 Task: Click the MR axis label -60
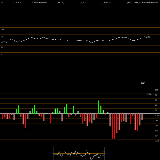156,131
